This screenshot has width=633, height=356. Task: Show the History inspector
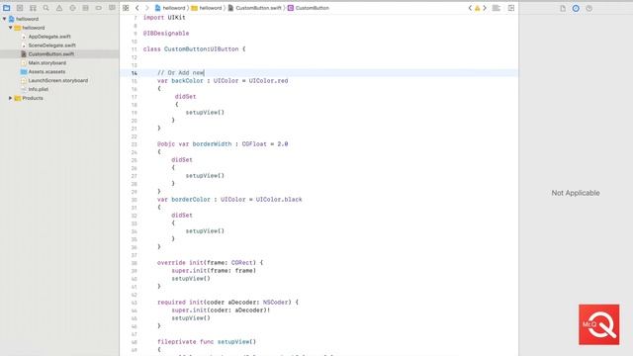(x=576, y=8)
